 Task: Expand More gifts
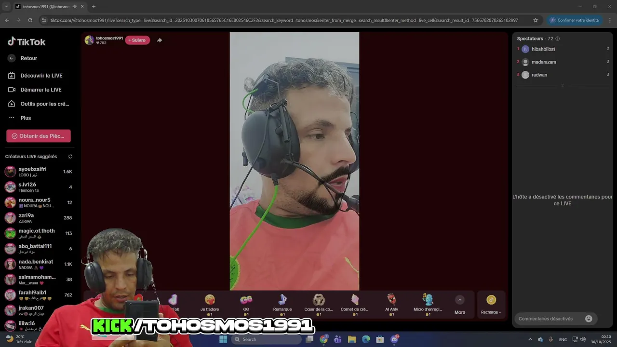(460, 305)
